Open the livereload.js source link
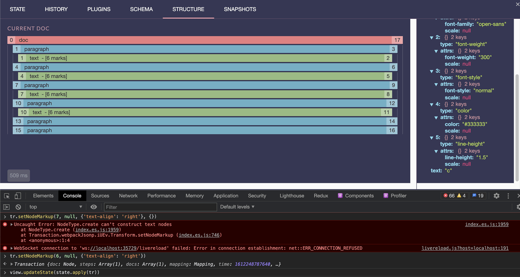 pyautogui.click(x=465, y=248)
